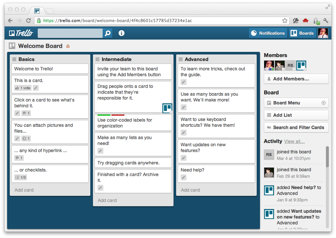This screenshot has height=238, width=336.
Task: Open the Boards menu in the navbar
Action: click(302, 33)
